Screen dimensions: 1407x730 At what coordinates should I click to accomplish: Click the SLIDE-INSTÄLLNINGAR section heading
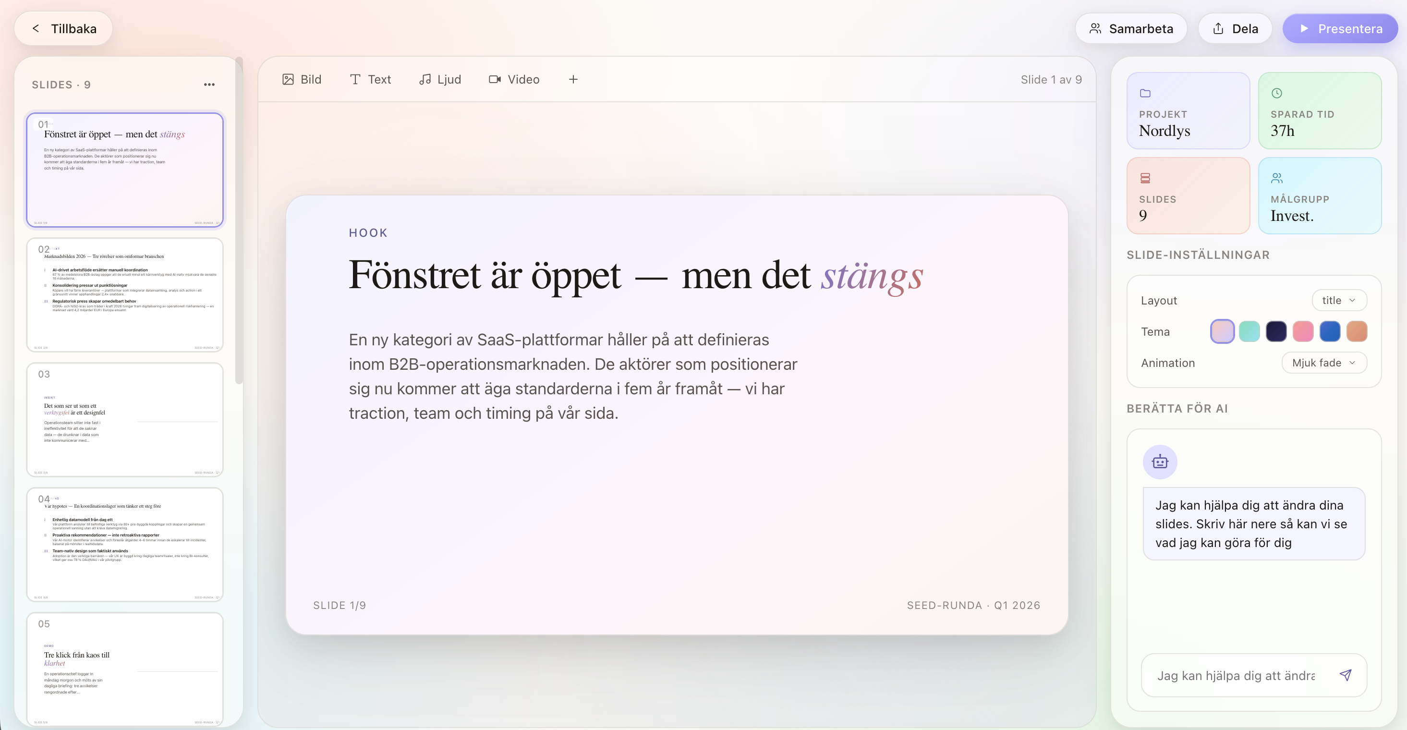tap(1198, 255)
